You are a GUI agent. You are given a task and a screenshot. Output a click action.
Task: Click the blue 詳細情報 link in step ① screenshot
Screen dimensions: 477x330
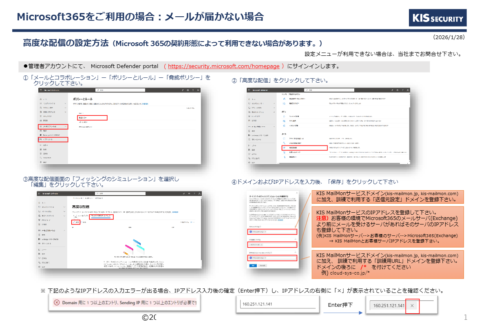pos(145,104)
